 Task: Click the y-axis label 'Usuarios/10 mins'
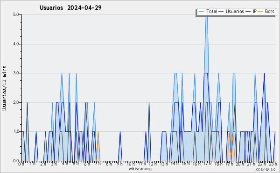click(x=4, y=88)
